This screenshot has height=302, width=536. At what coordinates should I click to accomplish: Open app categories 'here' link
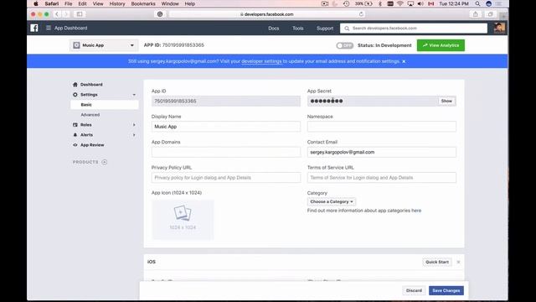tap(416, 211)
